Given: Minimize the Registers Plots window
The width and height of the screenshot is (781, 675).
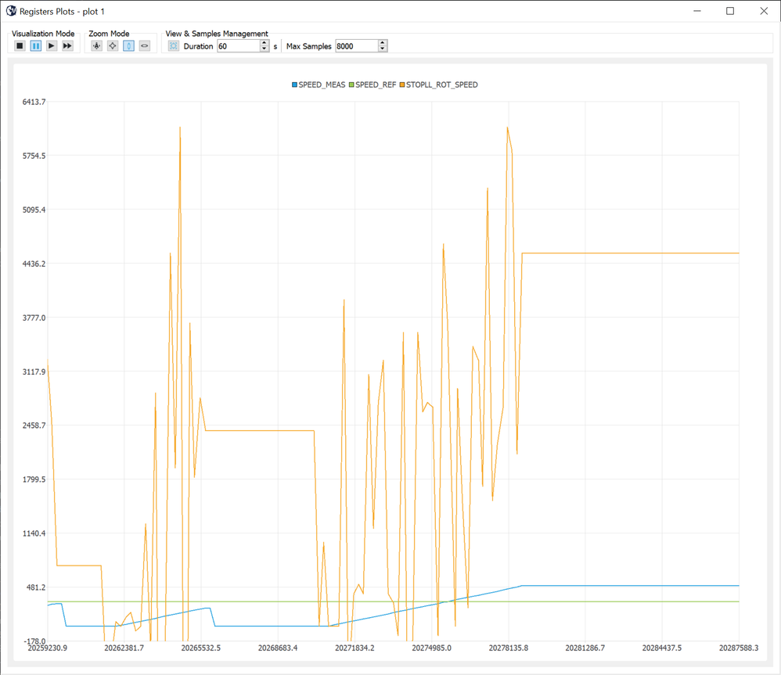Looking at the screenshot, I should (x=697, y=11).
